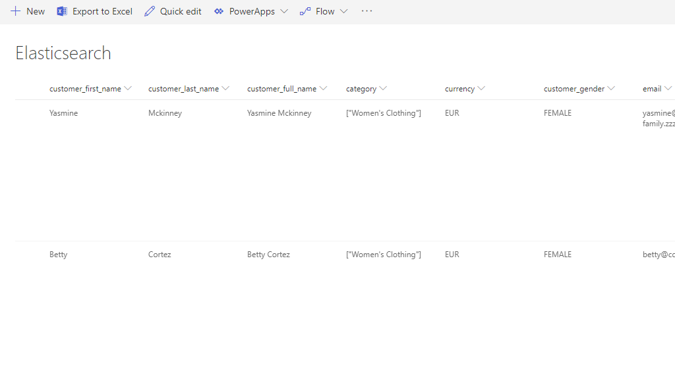The width and height of the screenshot is (675, 369).
Task: Select the Betty Cortez full name cell
Action: 268,255
